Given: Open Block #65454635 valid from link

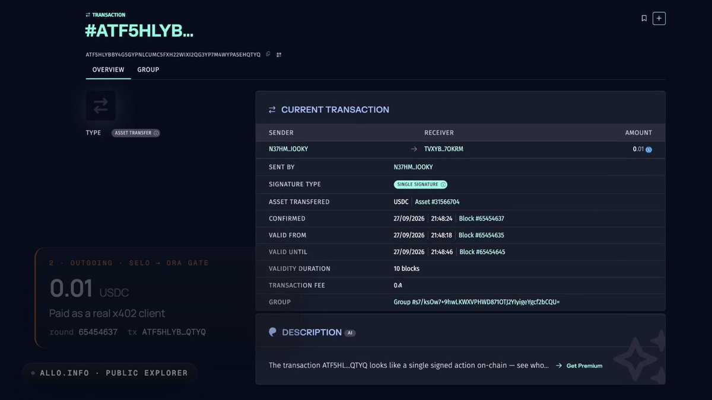Looking at the screenshot, I should coord(482,235).
